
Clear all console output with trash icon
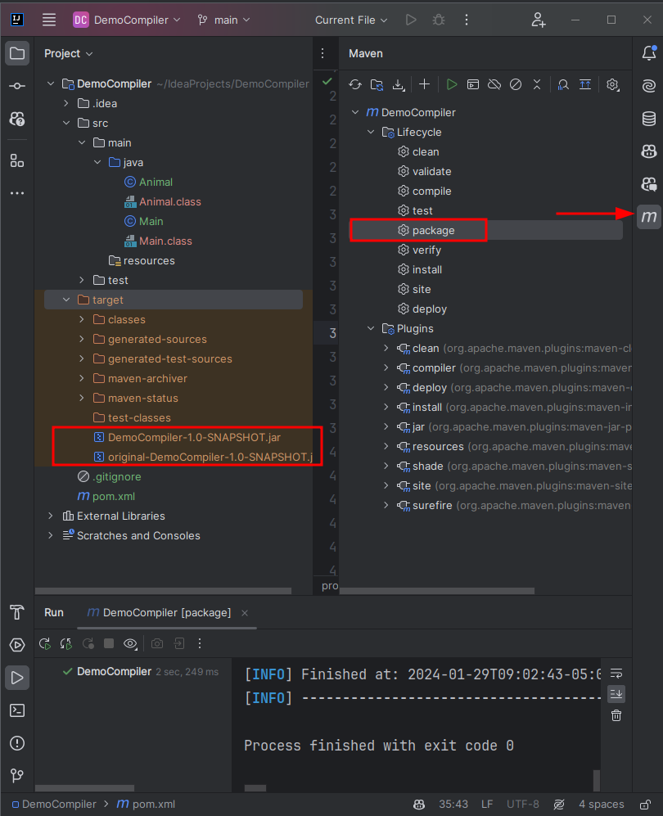tap(616, 715)
